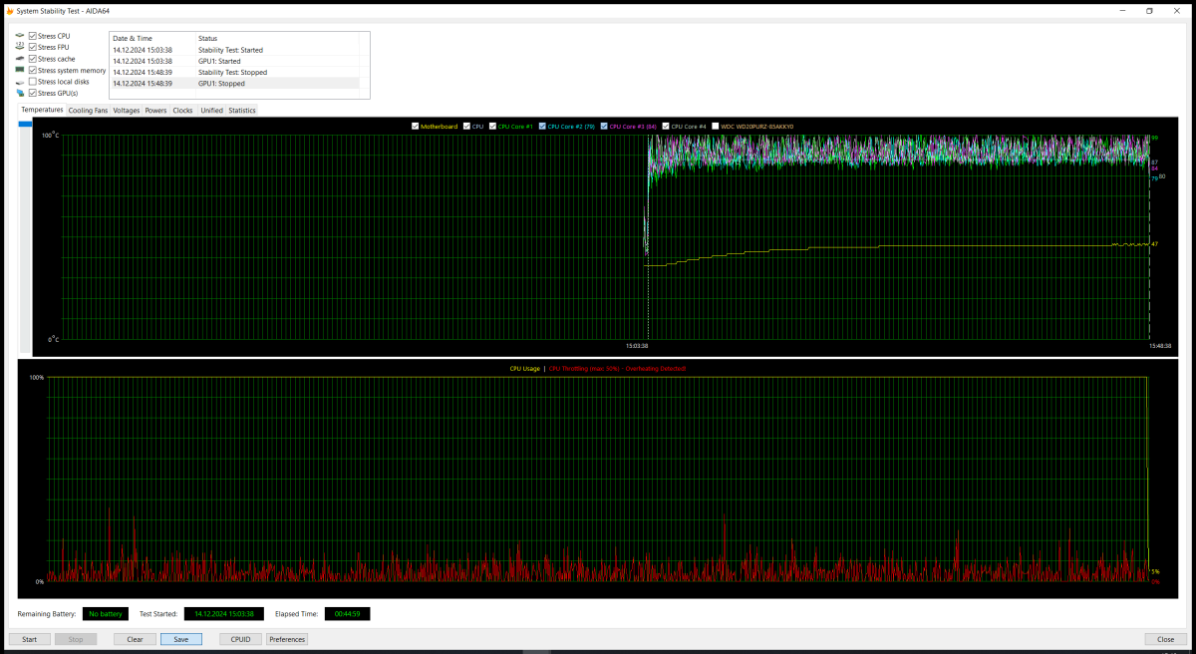Click the blue graph scale slider bar

25,124
